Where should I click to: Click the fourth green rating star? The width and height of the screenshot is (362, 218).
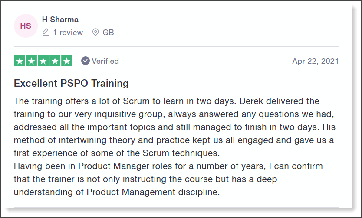point(55,61)
